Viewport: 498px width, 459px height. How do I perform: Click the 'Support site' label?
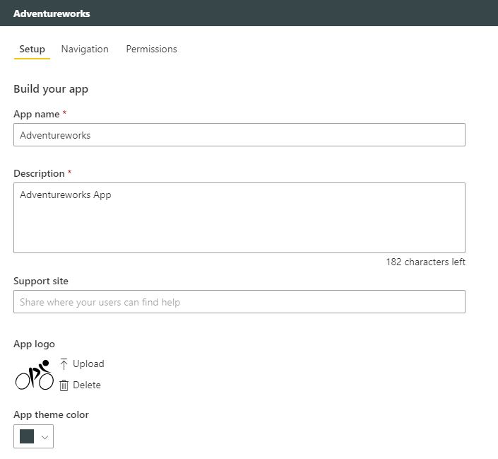pos(41,281)
